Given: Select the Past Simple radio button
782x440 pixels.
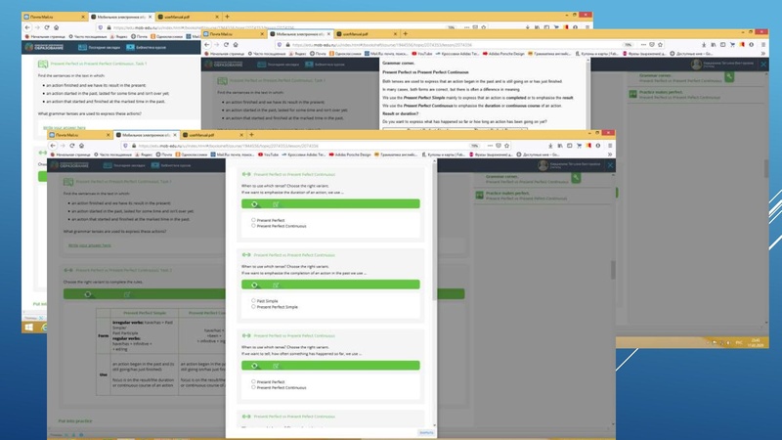Looking at the screenshot, I should 254,300.
